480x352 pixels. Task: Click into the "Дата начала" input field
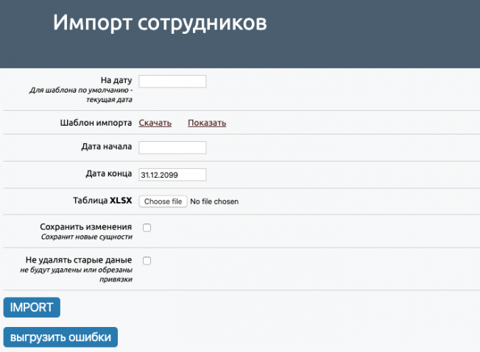[x=172, y=148]
